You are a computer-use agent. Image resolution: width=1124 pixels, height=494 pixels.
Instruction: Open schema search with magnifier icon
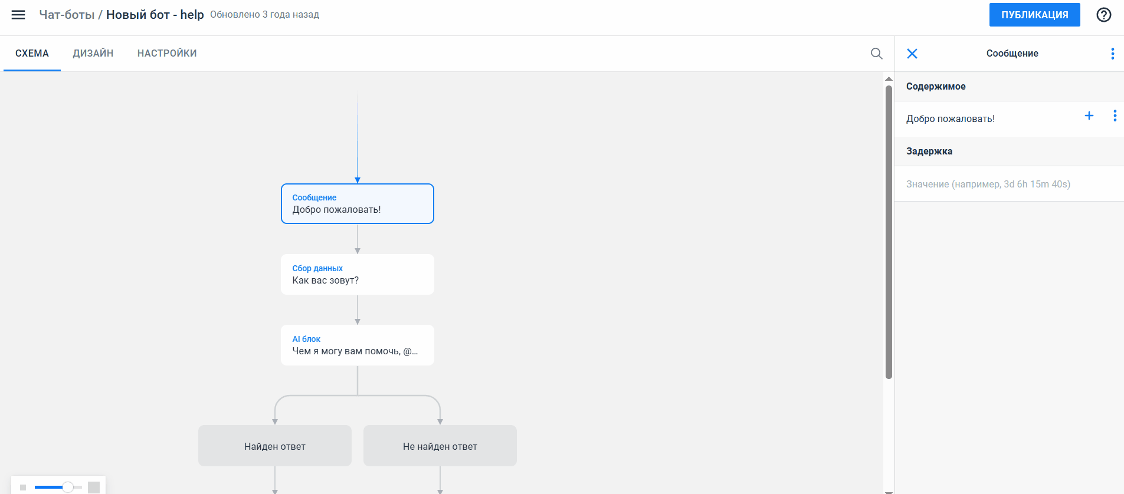pyautogui.click(x=876, y=54)
